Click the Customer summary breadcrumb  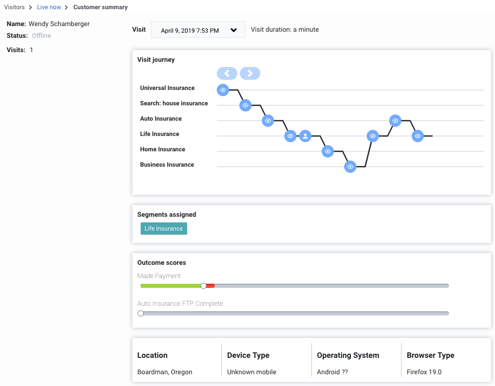point(100,7)
